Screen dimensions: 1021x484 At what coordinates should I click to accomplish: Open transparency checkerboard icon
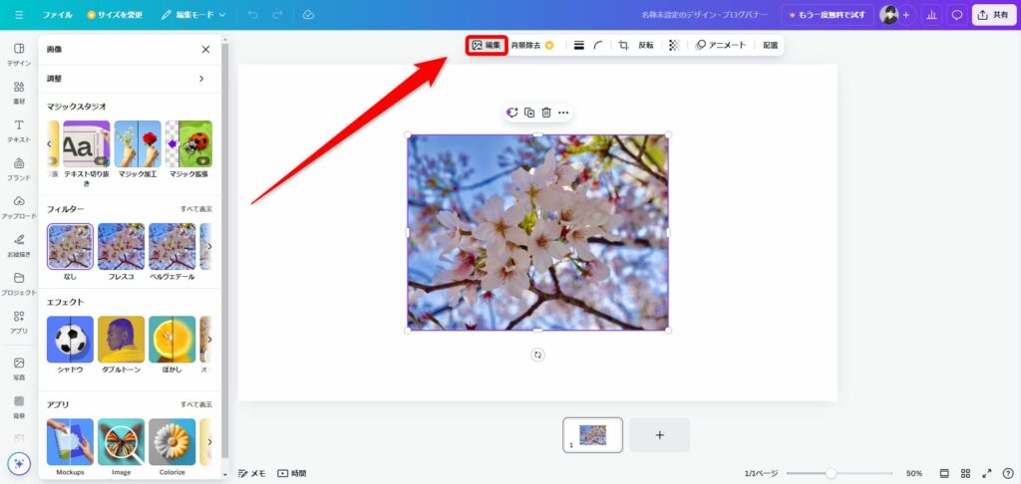(675, 46)
